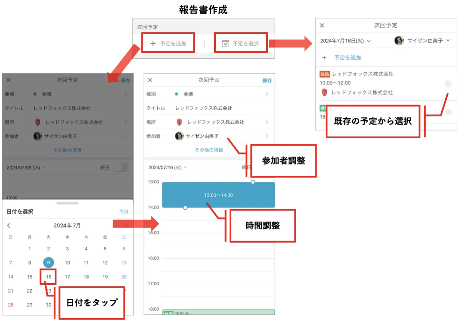Open the 2024年7月16日(火) date dropdown in the right panel
Viewport: 466px width, 323px height.
pyautogui.click(x=345, y=41)
